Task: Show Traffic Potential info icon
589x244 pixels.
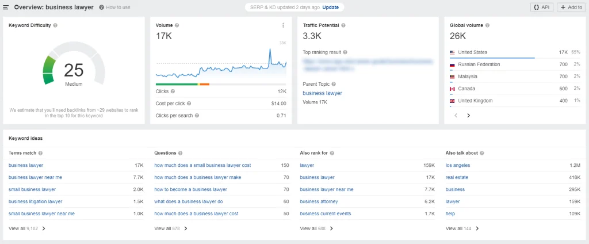Action: tap(343, 25)
